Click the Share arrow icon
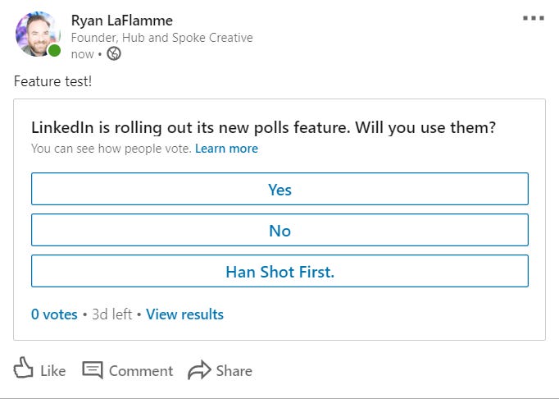 click(x=199, y=370)
